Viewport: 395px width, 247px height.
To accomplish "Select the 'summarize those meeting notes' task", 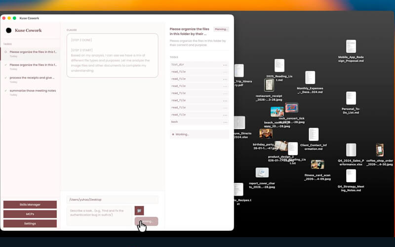I will pos(32,90).
